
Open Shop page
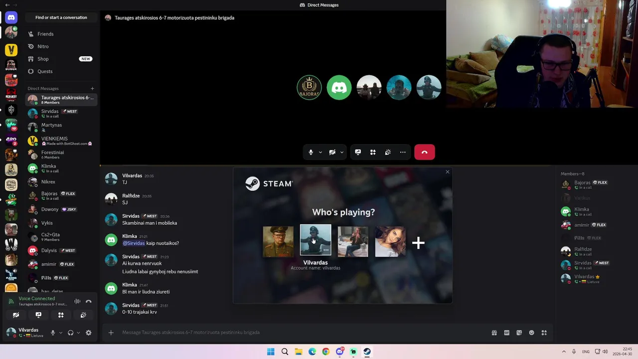(61, 59)
